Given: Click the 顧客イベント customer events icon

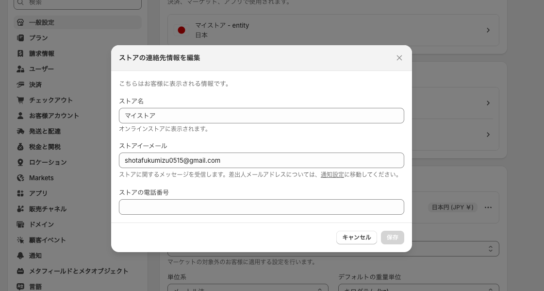Looking at the screenshot, I should click(x=20, y=240).
